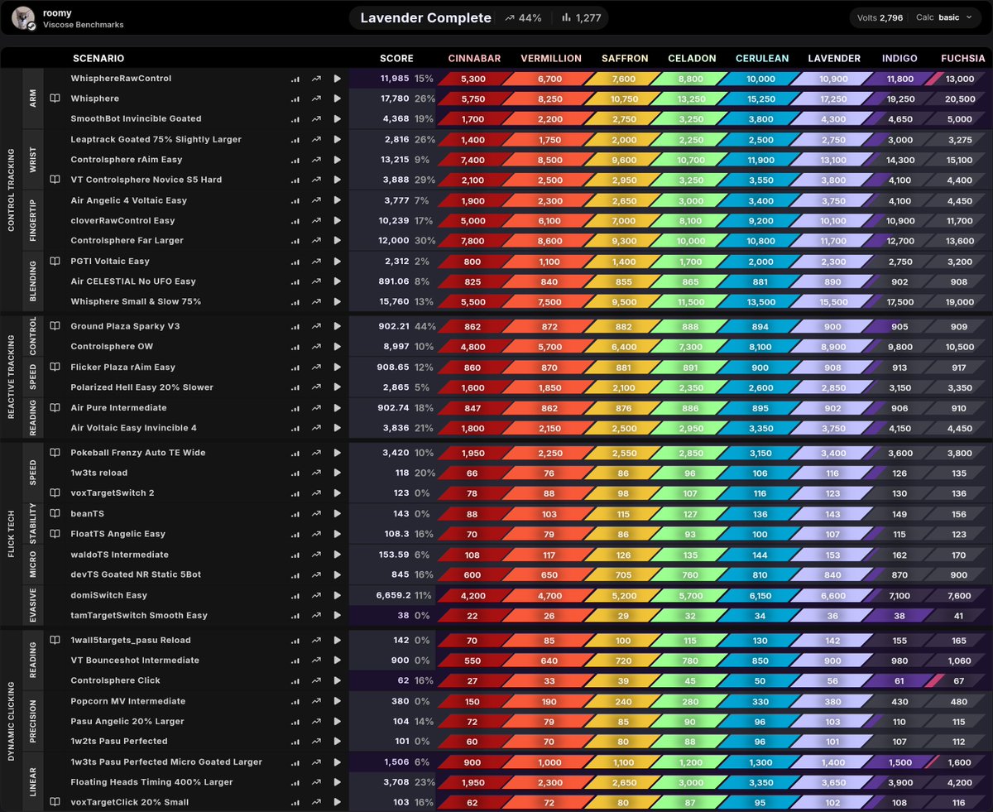993x812 pixels.
Task: Click the FLICK TECH category label
Action: [x=12, y=534]
